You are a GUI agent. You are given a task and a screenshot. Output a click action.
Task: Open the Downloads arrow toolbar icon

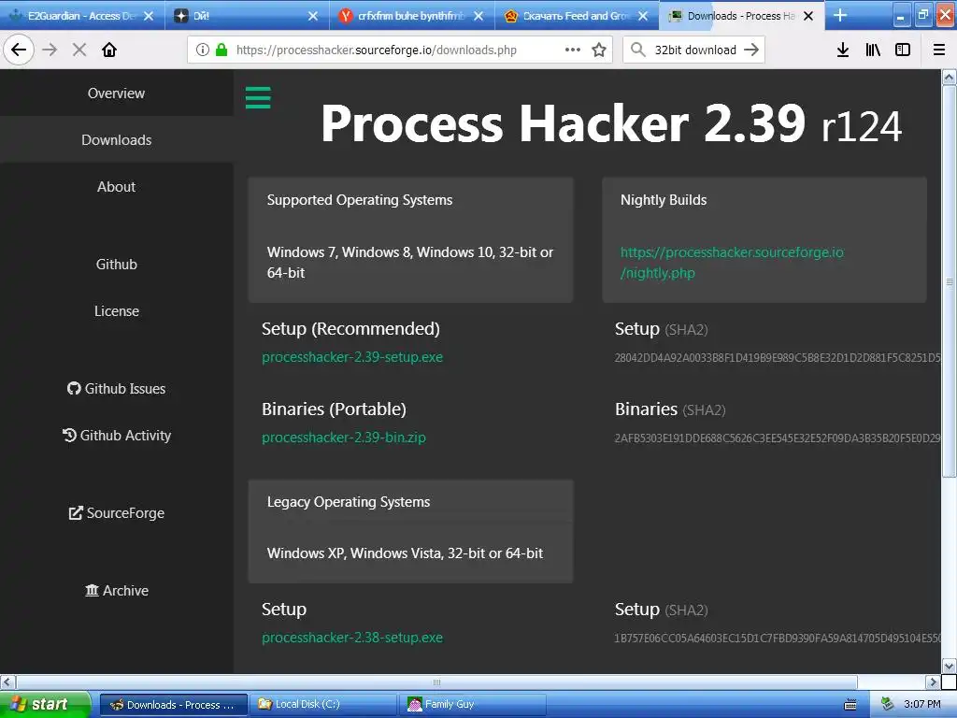coord(843,50)
